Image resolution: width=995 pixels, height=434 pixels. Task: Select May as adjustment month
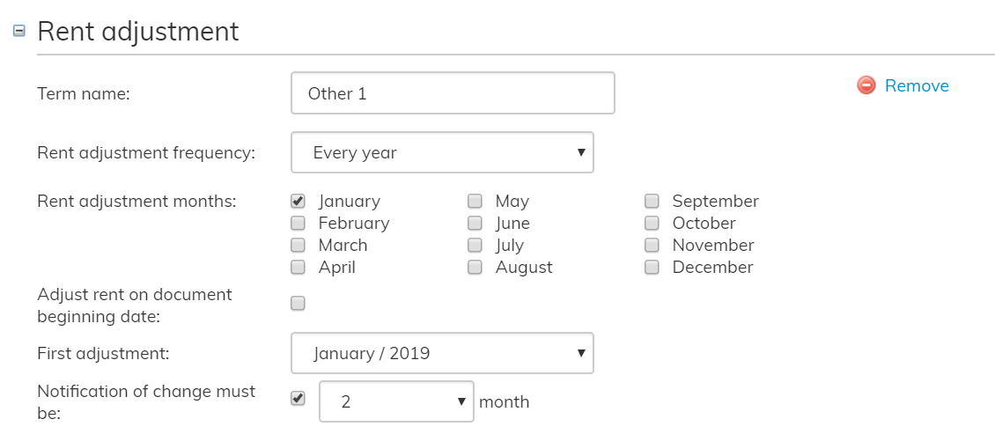coord(475,201)
